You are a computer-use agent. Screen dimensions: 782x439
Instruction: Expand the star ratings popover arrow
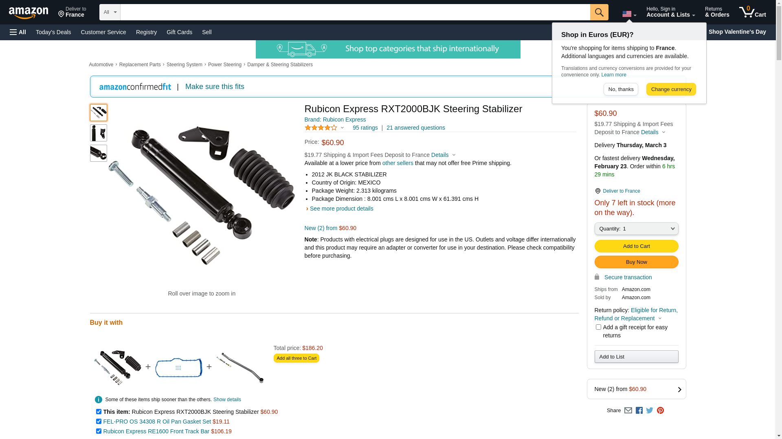[342, 128]
